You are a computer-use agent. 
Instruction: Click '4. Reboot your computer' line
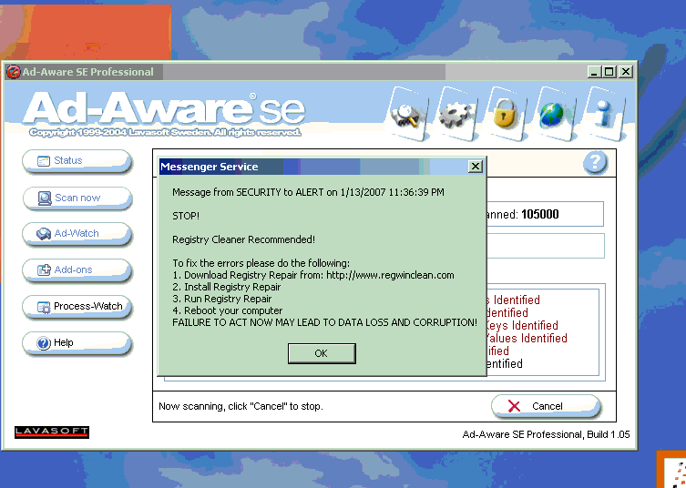pos(228,310)
